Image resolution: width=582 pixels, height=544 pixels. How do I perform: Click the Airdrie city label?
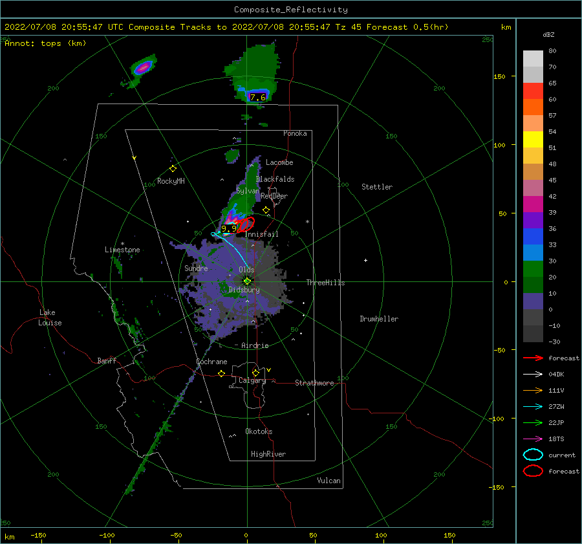255,345
